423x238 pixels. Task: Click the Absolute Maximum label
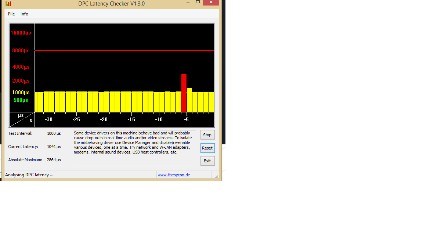coord(25,160)
